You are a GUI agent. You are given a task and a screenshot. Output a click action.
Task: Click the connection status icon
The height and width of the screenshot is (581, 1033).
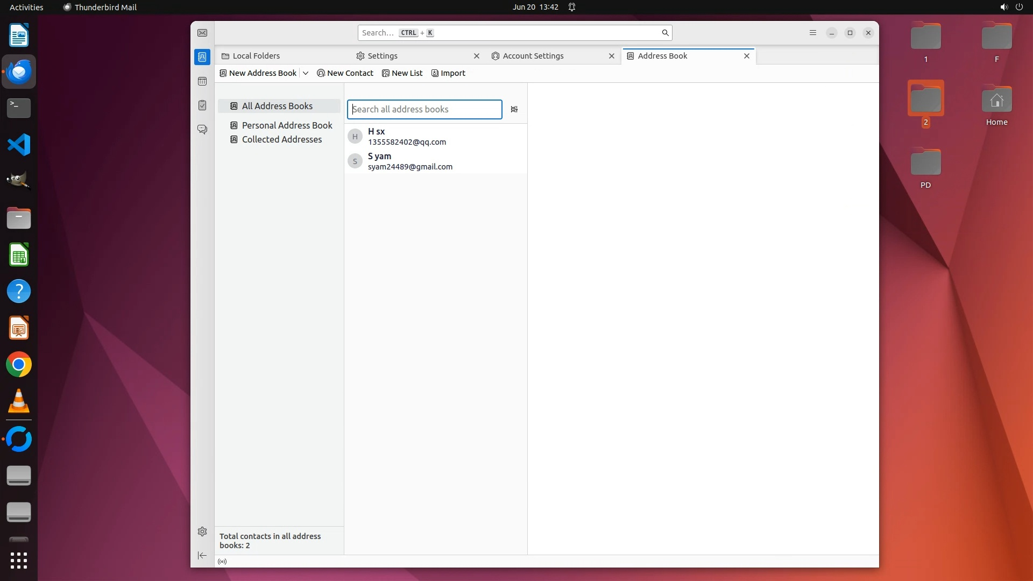coord(222,561)
